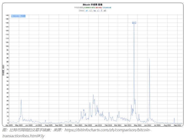186x140 pixels.
Task: Share the chart on Facebook
Action: pos(101,11)
